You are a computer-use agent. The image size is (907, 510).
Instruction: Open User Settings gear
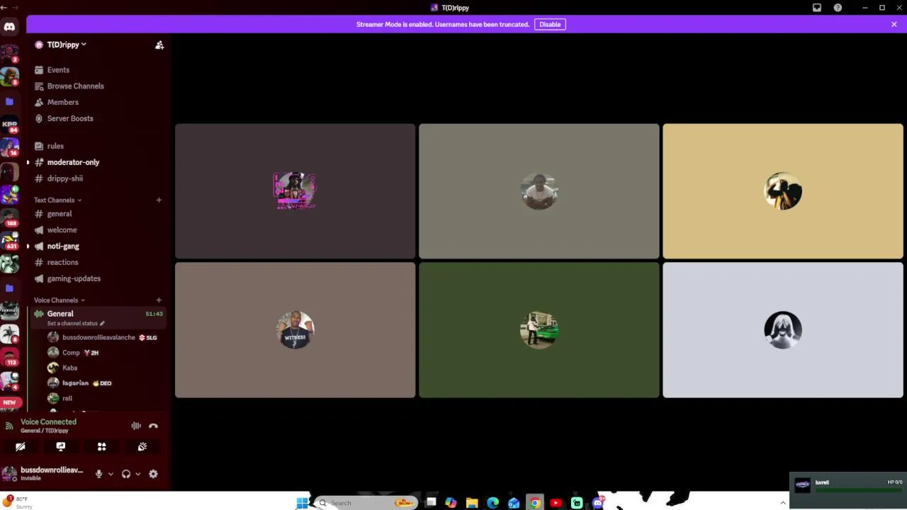point(153,474)
